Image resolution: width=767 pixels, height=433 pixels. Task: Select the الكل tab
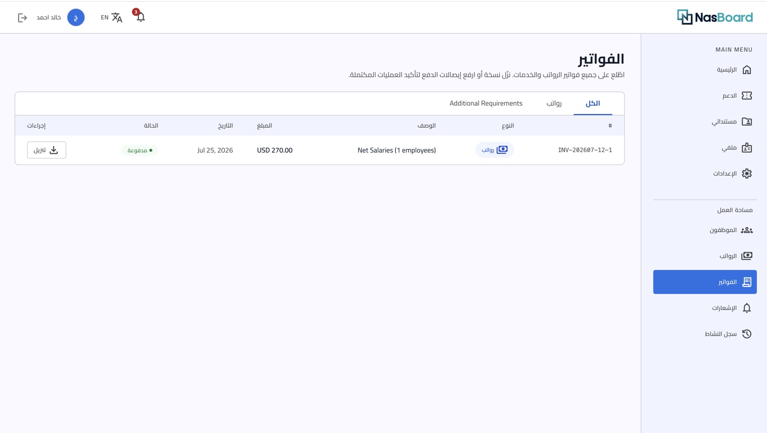[593, 103]
